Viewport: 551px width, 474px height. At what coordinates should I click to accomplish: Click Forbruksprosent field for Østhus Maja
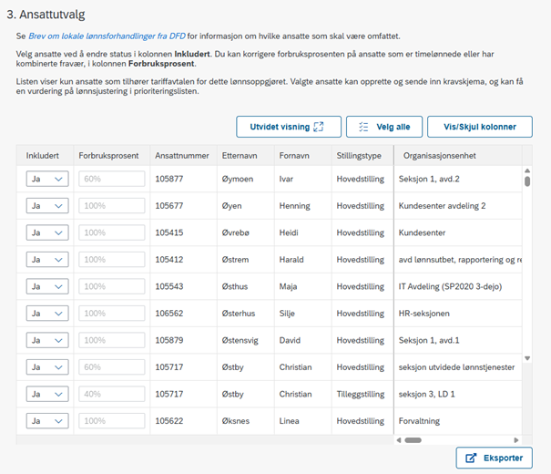pos(112,286)
